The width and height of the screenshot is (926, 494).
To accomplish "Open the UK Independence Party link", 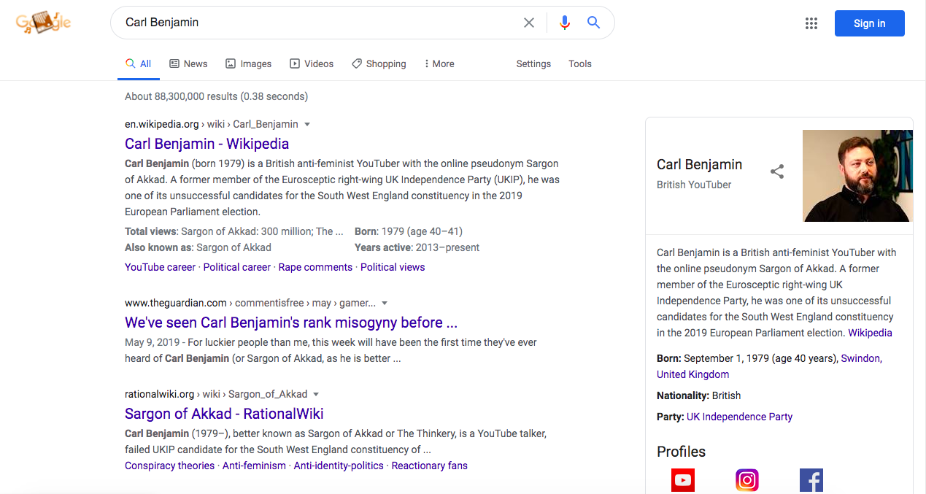I will tap(739, 417).
